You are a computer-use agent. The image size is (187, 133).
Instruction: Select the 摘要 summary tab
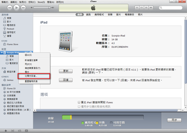(80, 15)
